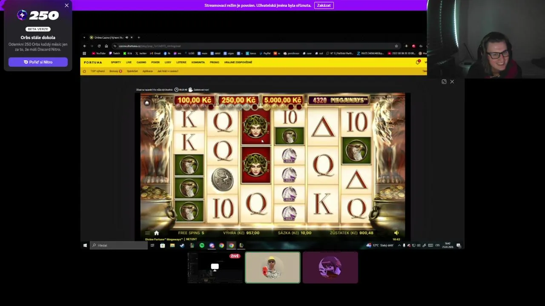
Task: Mute tab via speaker icon on tab
Action: (x=126, y=37)
